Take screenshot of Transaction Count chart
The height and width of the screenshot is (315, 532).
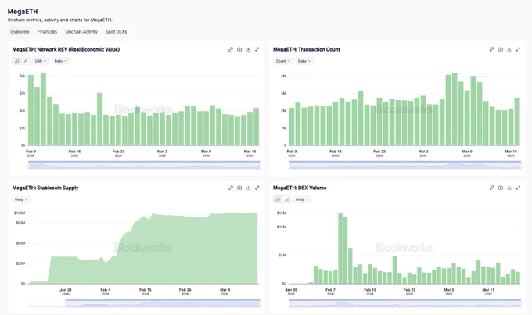(501, 49)
